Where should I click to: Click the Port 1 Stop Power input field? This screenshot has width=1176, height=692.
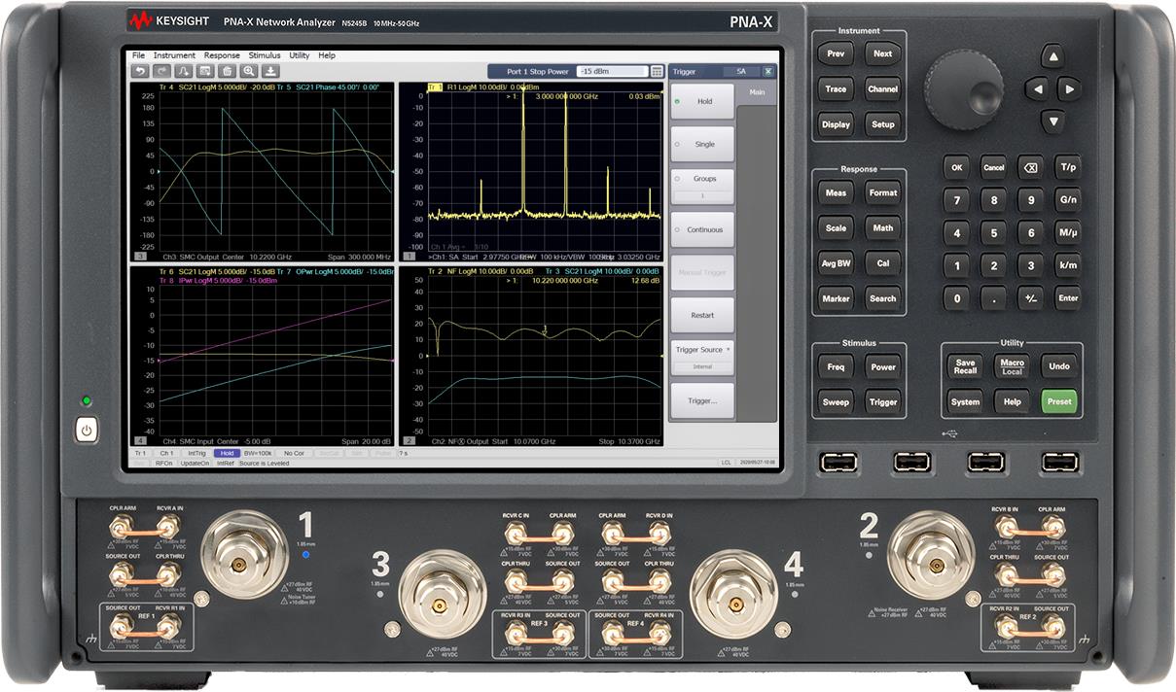click(x=612, y=71)
